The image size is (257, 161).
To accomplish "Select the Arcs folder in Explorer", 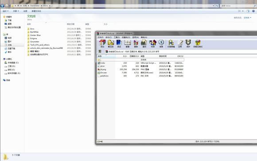I will coord(31,29).
